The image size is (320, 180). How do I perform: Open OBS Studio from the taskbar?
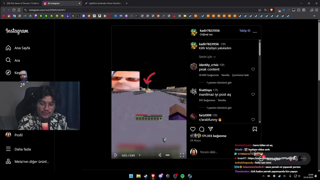tap(175, 176)
